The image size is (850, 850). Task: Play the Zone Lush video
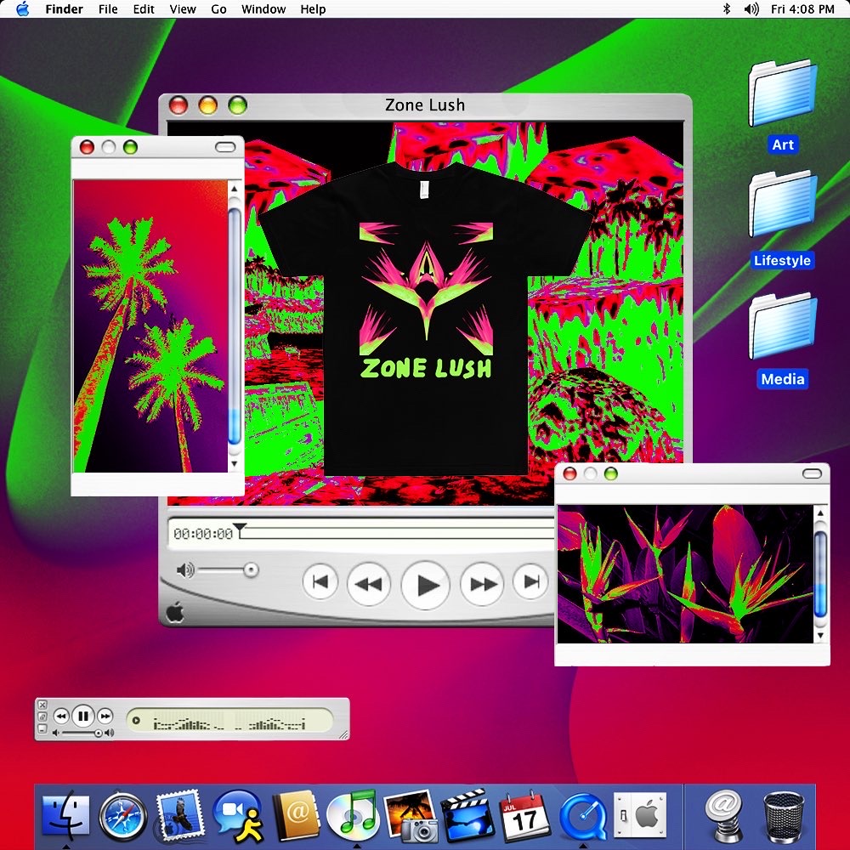(x=426, y=586)
